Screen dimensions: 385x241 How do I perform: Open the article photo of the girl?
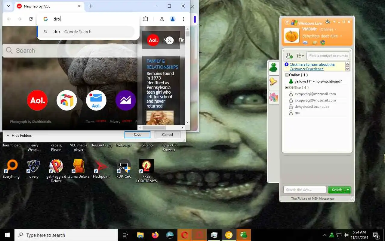pyautogui.click(x=160, y=118)
